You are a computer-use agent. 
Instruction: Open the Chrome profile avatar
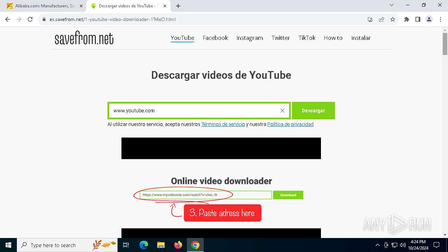[429, 19]
